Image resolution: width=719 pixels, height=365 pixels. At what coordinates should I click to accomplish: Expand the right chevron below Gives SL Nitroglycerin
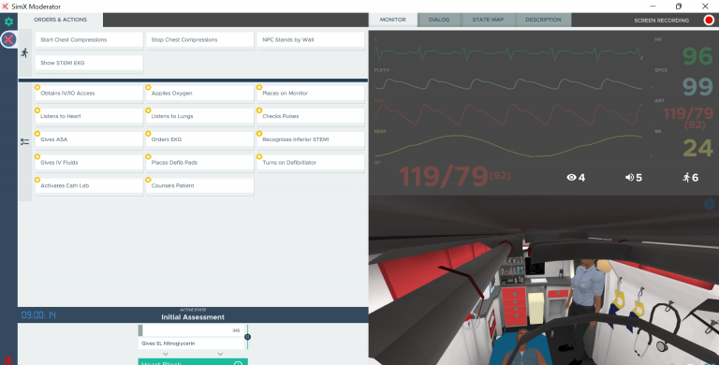(x=220, y=354)
